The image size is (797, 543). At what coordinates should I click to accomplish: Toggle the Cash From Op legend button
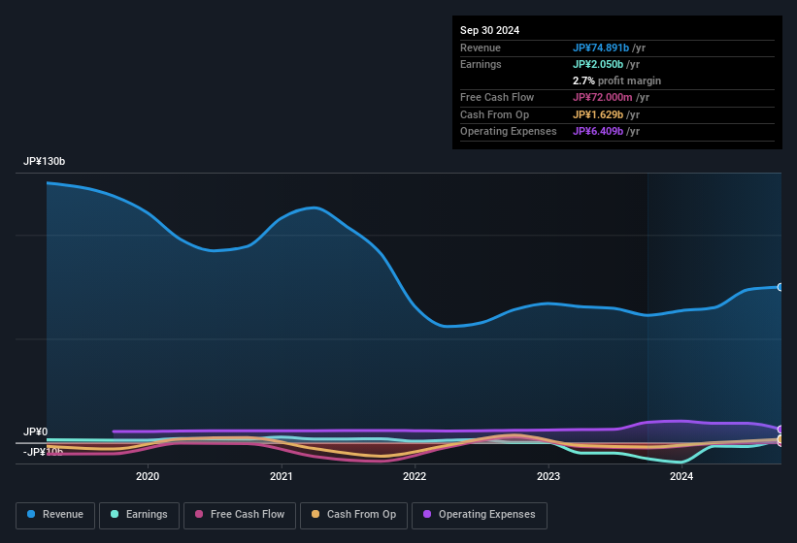(x=353, y=515)
